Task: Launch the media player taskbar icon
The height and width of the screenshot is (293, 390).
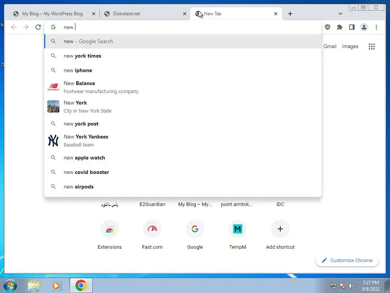Action: (x=57, y=286)
